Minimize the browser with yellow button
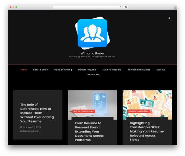Screen dimensions: 185x156 [x=13, y=7]
